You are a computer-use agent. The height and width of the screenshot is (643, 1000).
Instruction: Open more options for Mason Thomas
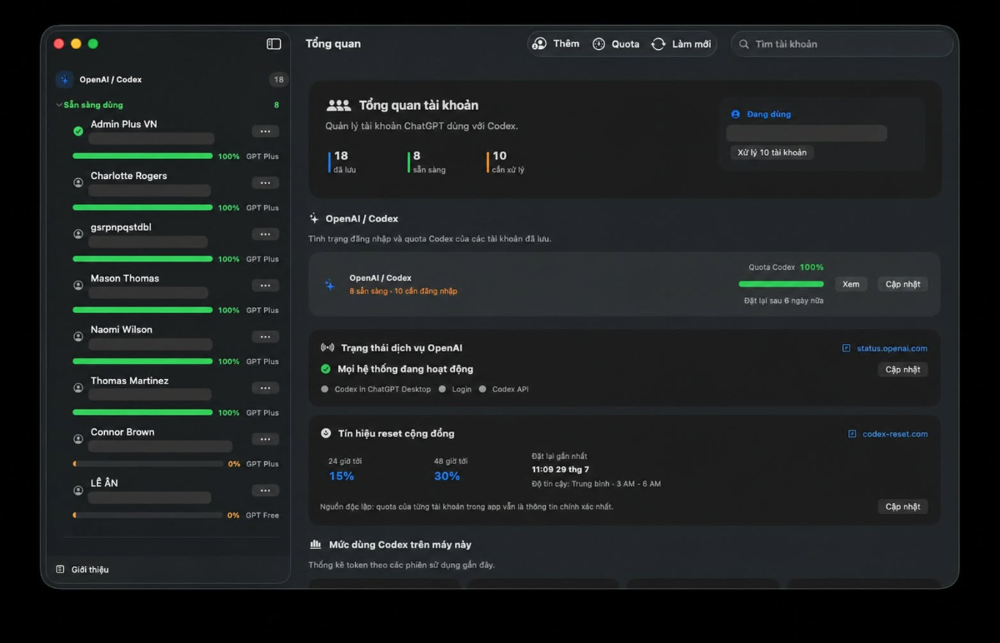click(x=265, y=286)
